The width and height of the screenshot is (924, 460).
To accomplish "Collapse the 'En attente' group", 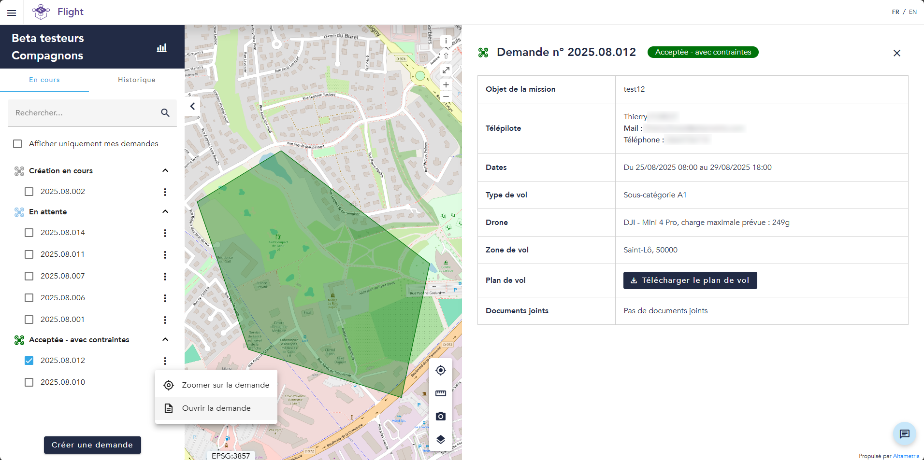I will (165, 211).
